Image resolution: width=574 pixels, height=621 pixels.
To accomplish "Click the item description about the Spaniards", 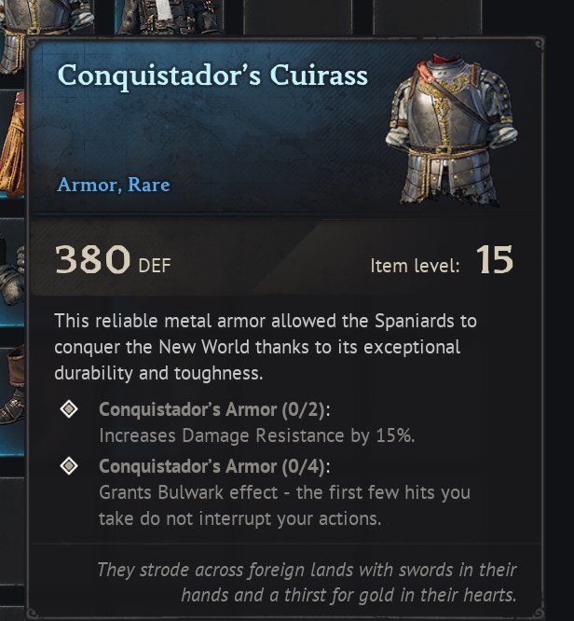I will pos(265,348).
